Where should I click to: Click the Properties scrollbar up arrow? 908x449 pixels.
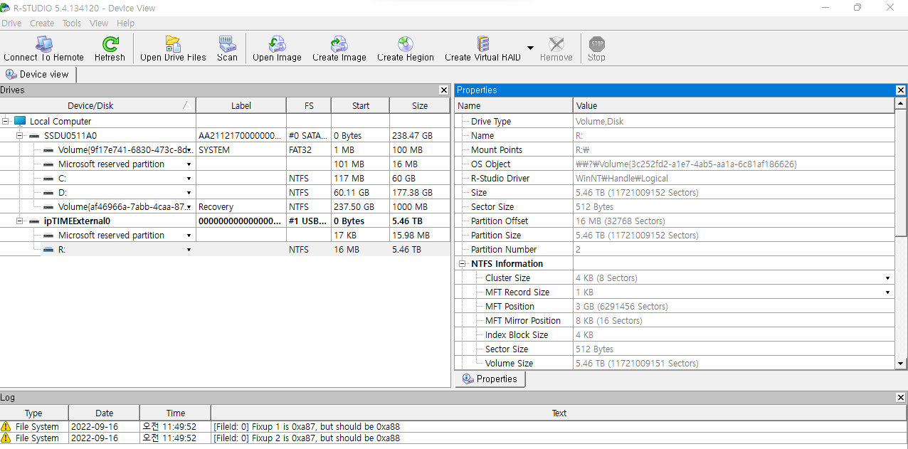click(901, 104)
